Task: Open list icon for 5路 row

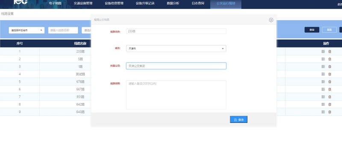Action: 323,59
